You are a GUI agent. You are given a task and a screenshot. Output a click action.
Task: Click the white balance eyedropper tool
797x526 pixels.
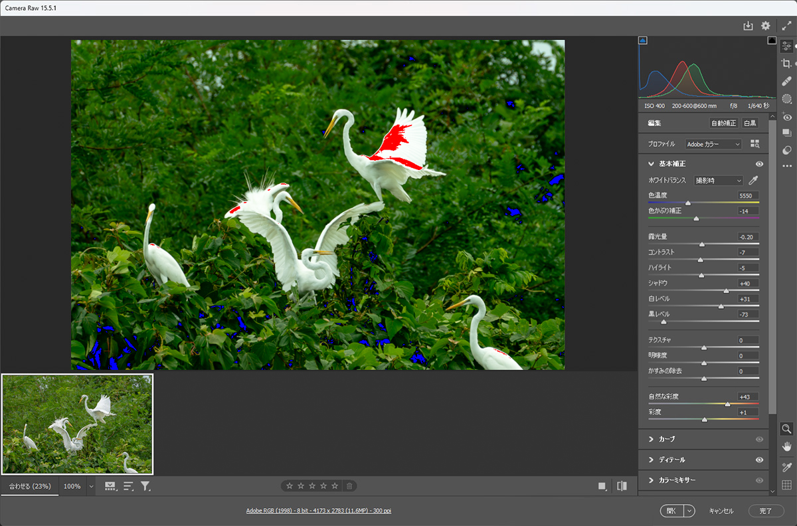click(x=753, y=181)
